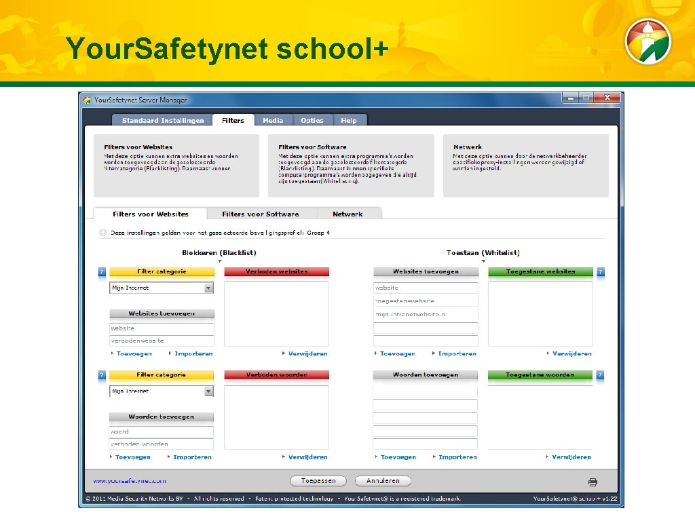Click the Toestaan (Whitelist) heading
This screenshot has width=695, height=521.
click(483, 252)
